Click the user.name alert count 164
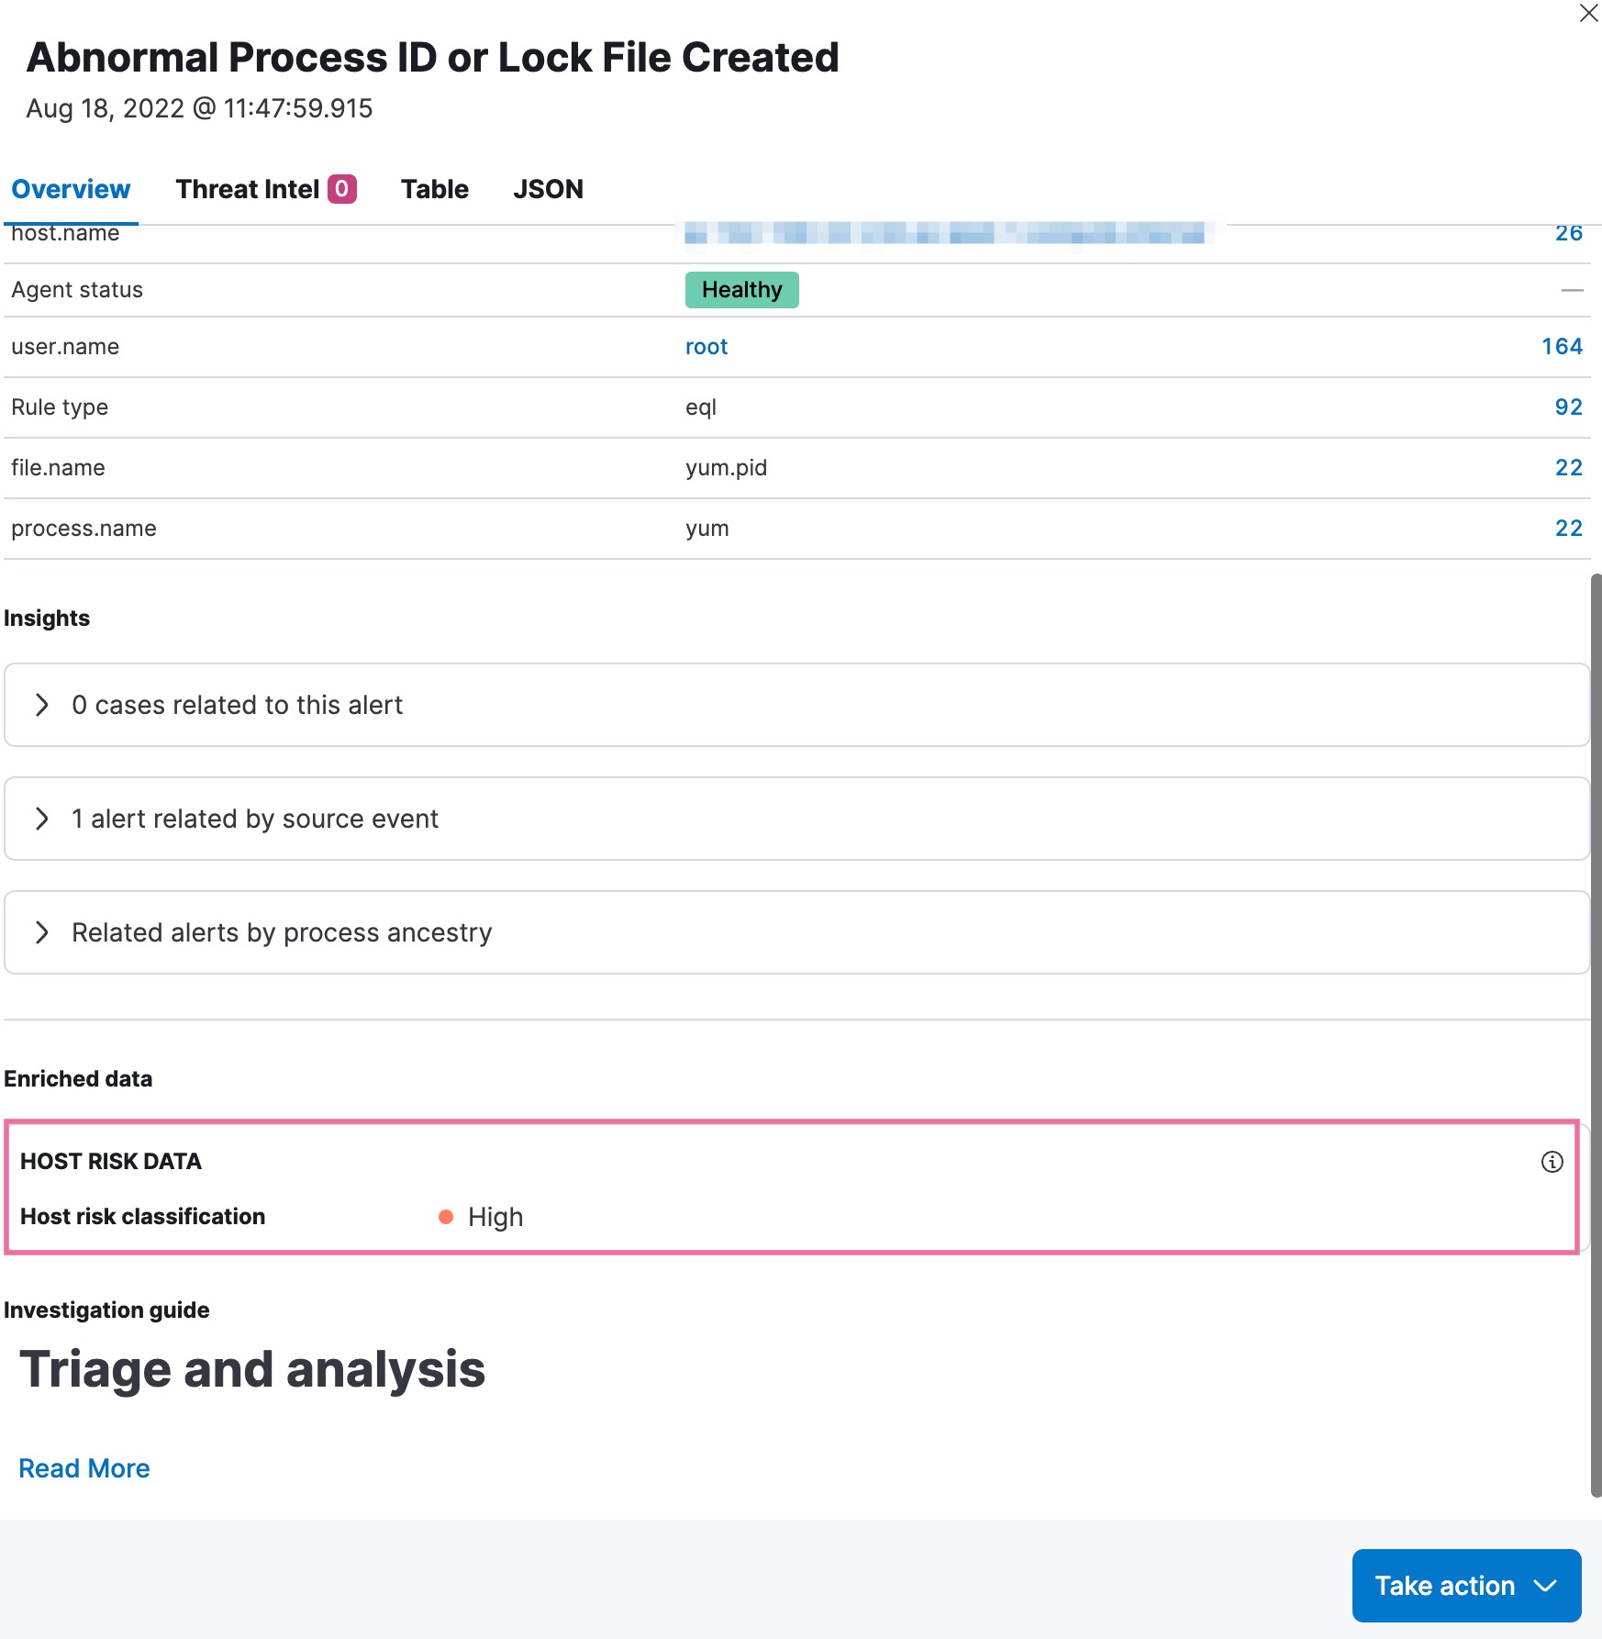 pos(1562,347)
